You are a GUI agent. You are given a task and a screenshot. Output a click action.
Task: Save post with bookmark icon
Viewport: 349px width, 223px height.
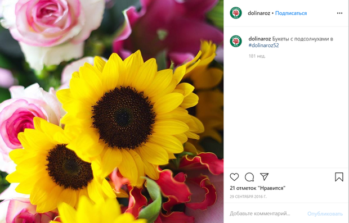(339, 177)
